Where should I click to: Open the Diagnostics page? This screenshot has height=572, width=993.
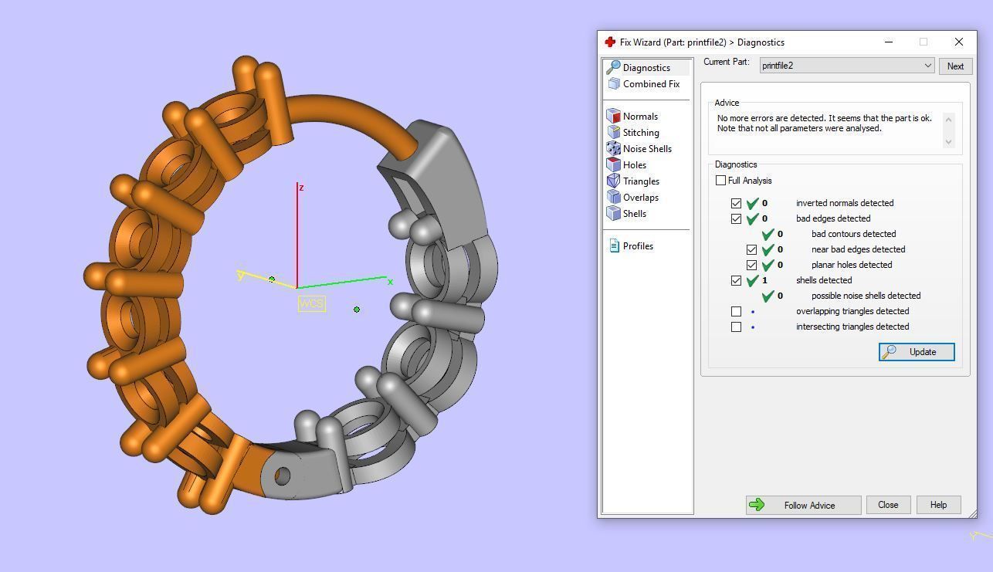(646, 68)
